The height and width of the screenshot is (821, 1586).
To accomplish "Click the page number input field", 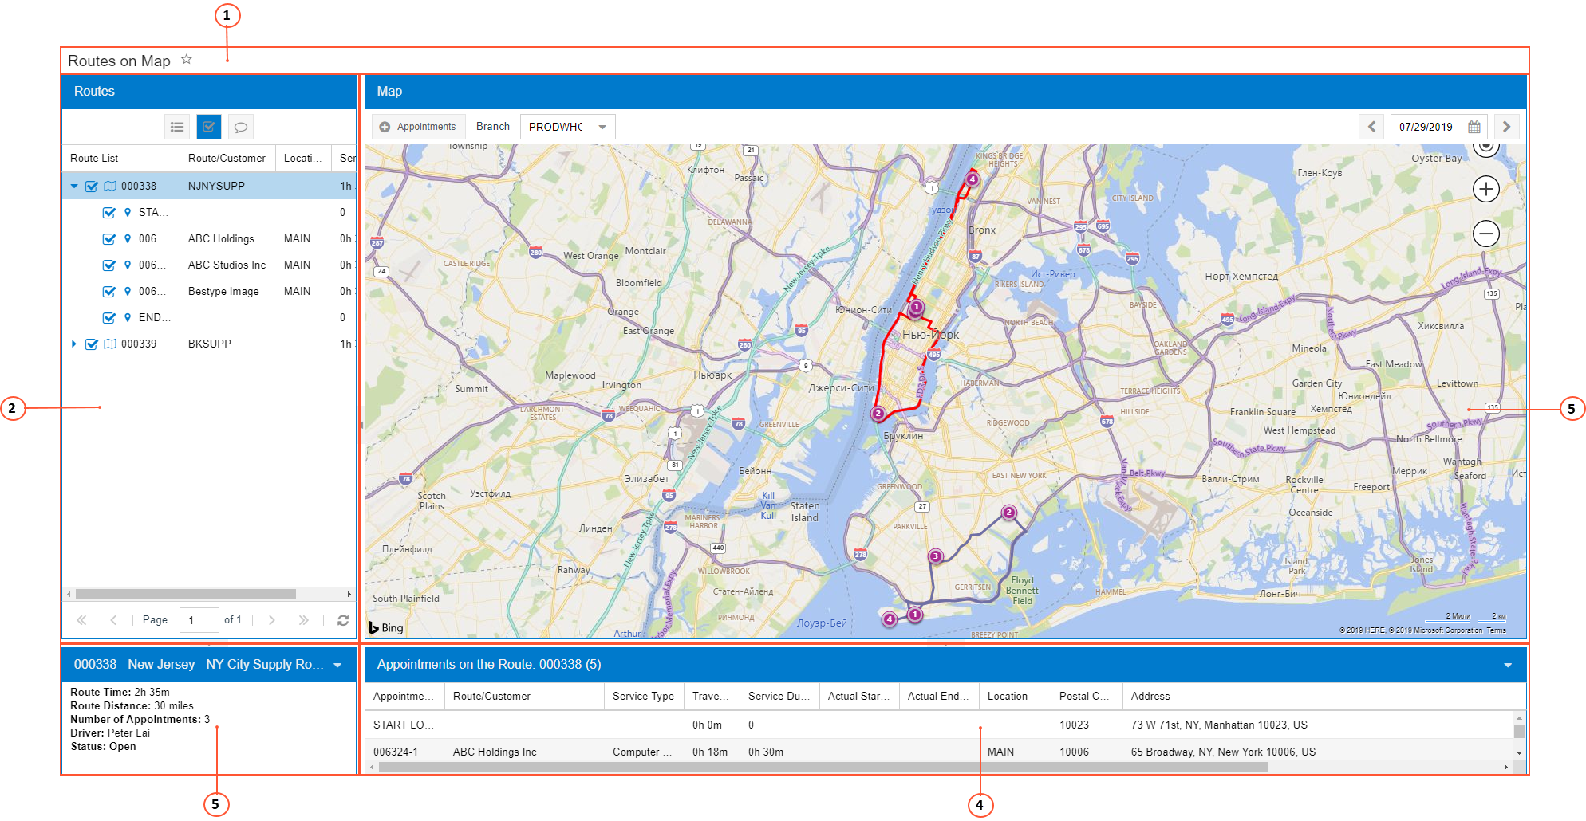I will coord(199,620).
